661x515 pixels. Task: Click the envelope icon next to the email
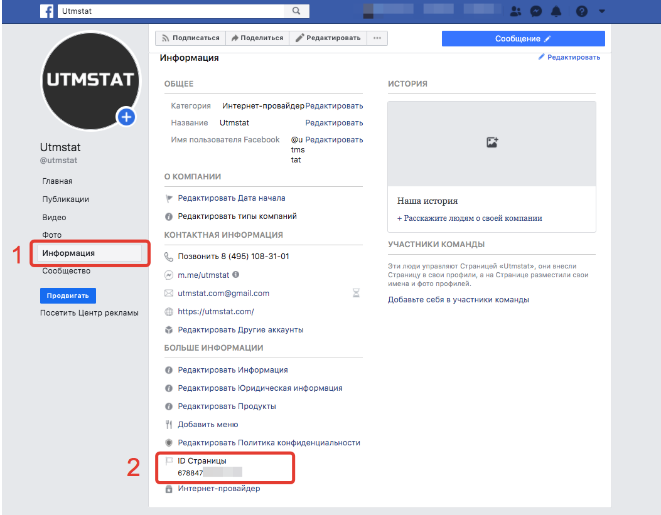pyautogui.click(x=168, y=293)
